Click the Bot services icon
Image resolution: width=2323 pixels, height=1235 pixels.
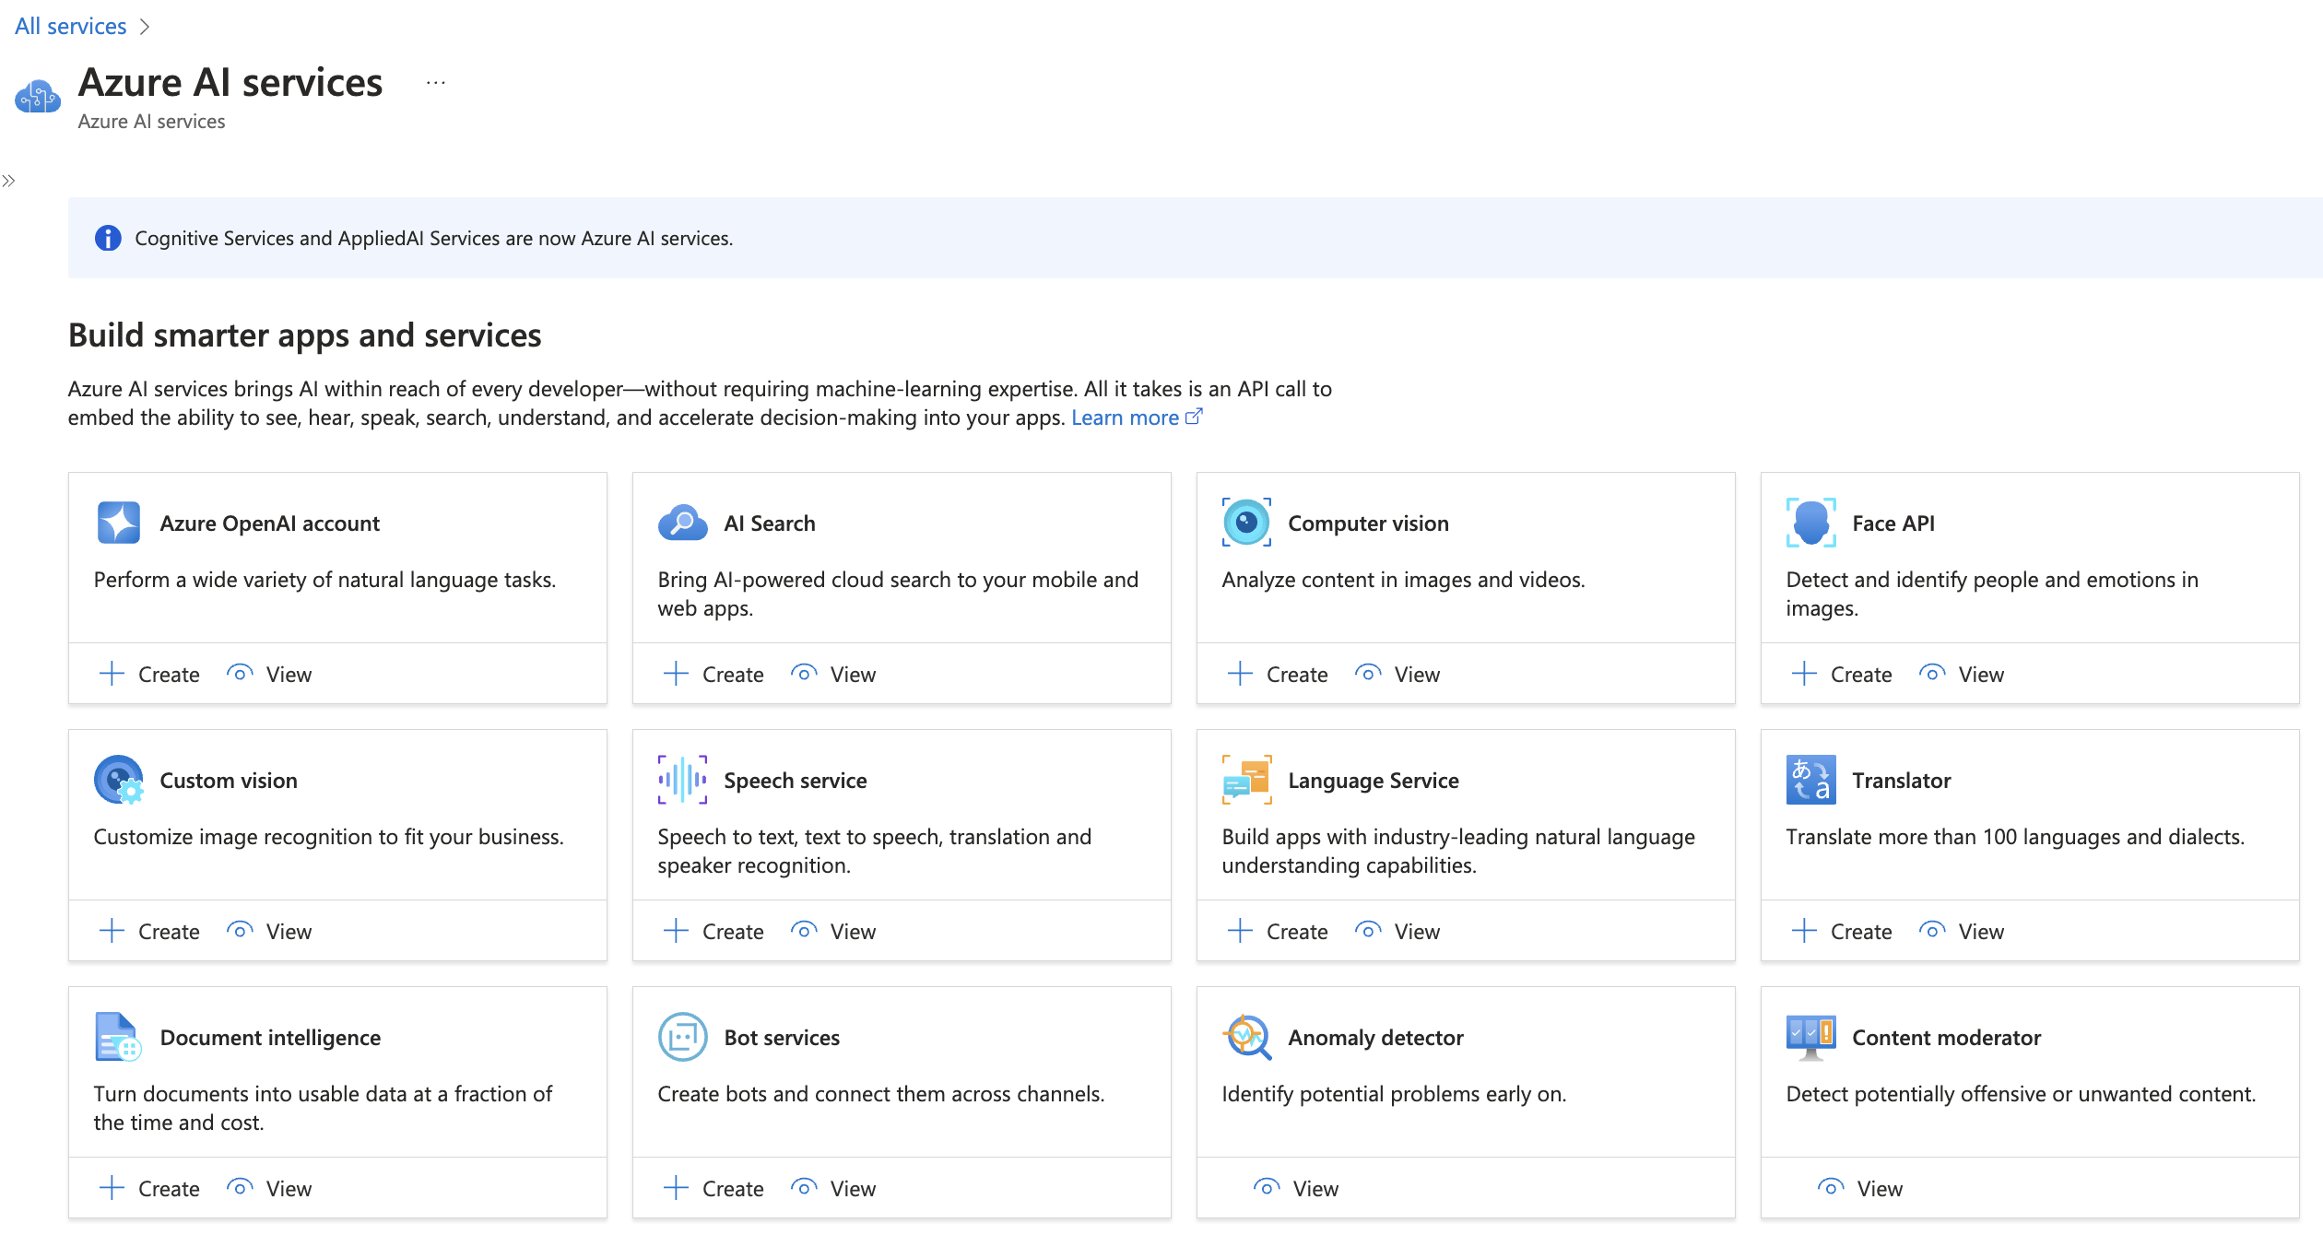tap(683, 1037)
